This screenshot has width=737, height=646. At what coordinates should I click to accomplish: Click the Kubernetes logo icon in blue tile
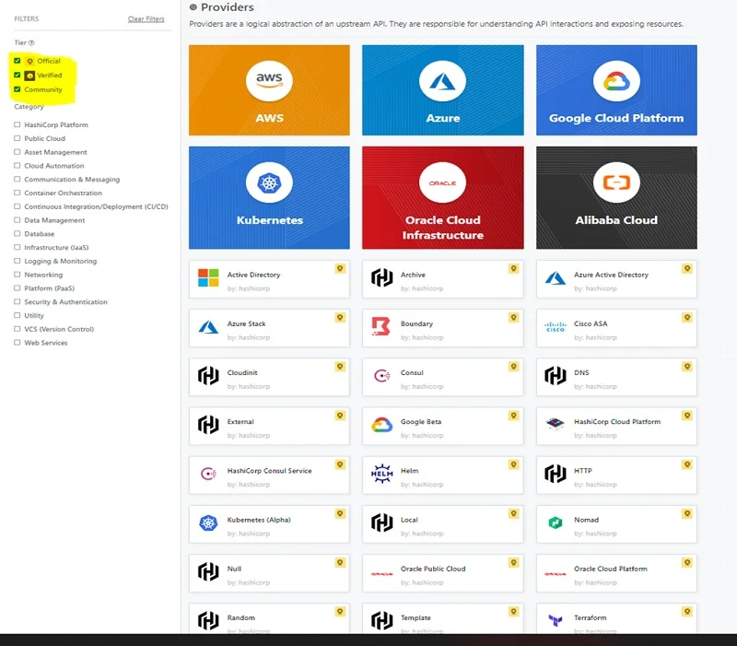point(269,182)
